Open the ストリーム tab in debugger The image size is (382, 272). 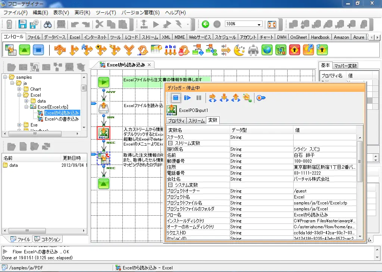[196, 121]
